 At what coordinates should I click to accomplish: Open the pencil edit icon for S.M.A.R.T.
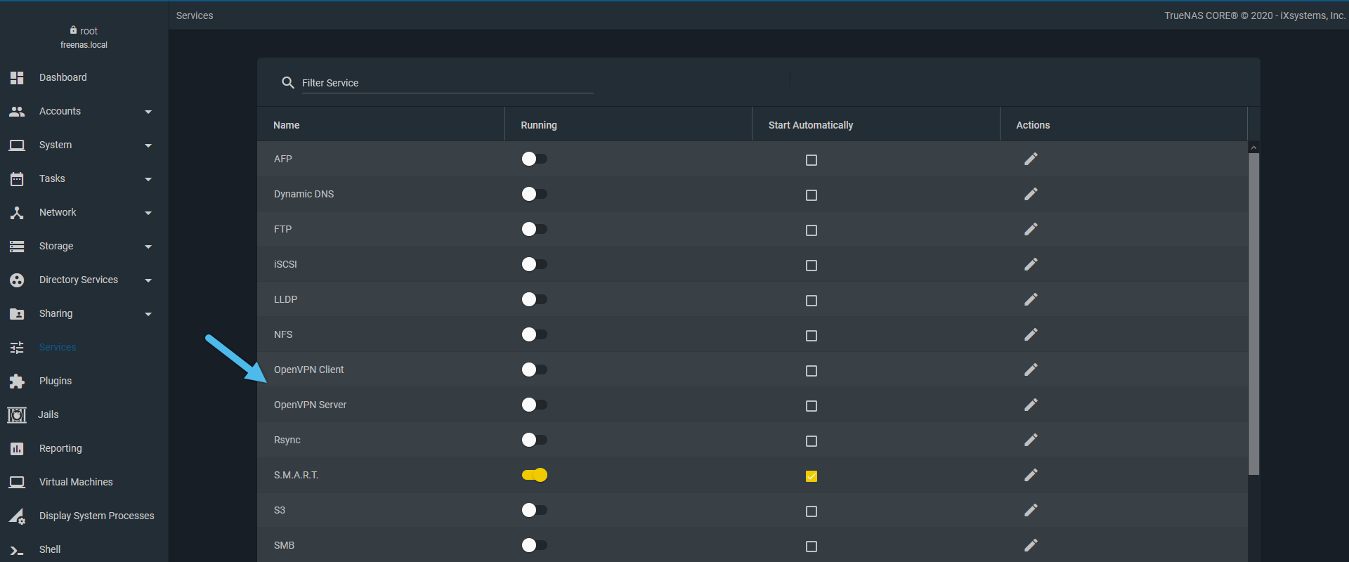pyautogui.click(x=1031, y=475)
